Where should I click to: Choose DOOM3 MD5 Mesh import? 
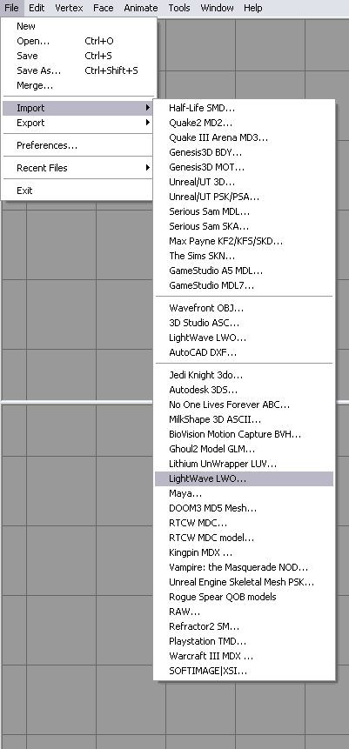click(244, 508)
